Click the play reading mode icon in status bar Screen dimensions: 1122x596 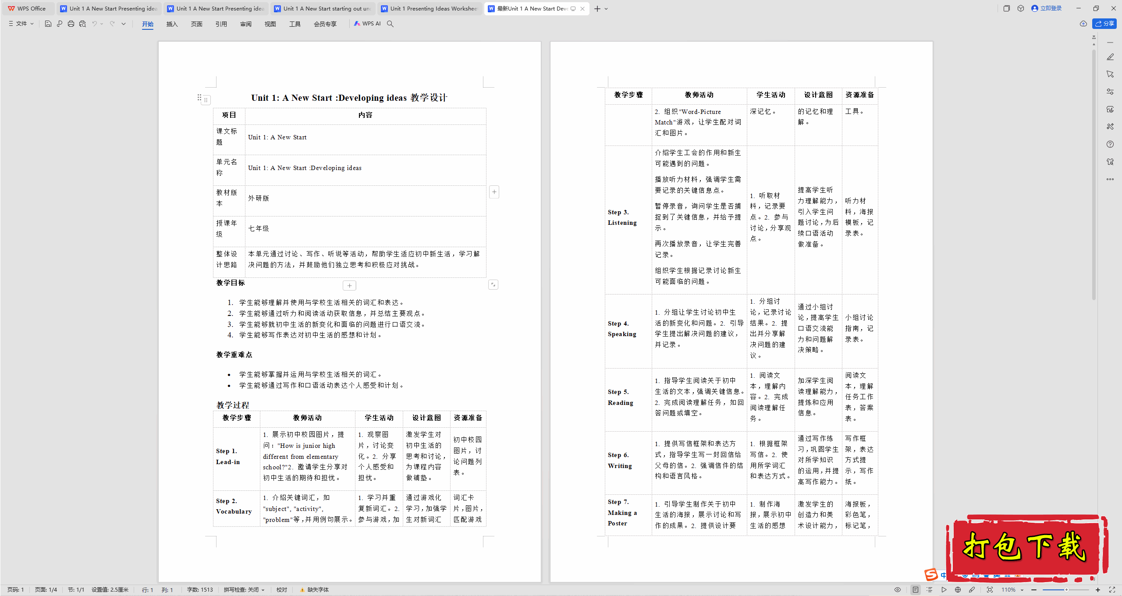coord(944,590)
